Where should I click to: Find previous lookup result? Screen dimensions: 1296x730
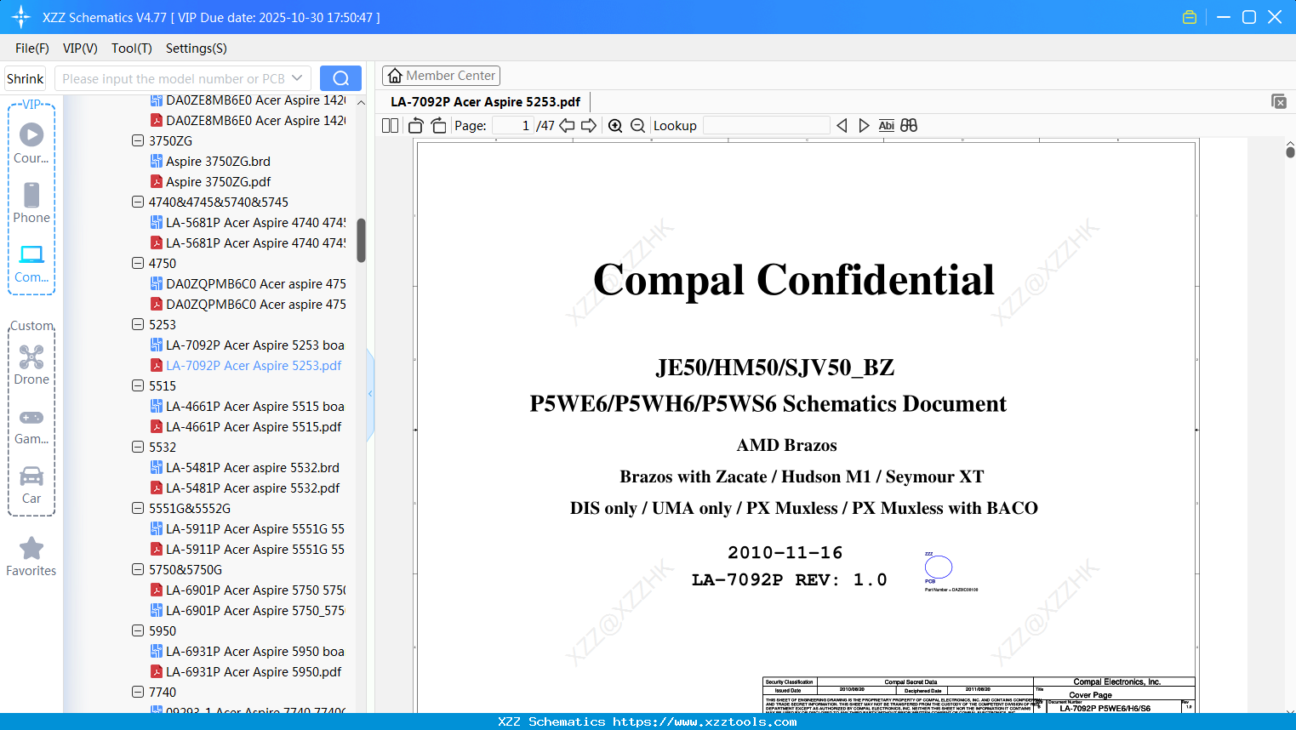(842, 126)
